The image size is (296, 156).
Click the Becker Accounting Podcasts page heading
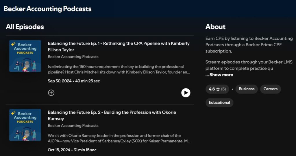[48, 9]
